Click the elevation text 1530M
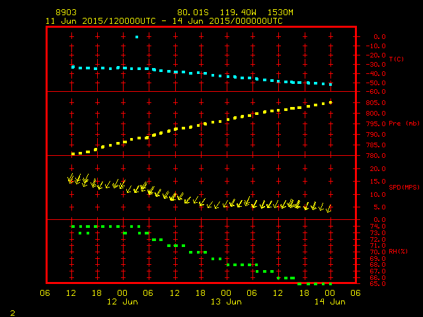Image resolution: width=423 pixels, height=317 pixels. 280,13
